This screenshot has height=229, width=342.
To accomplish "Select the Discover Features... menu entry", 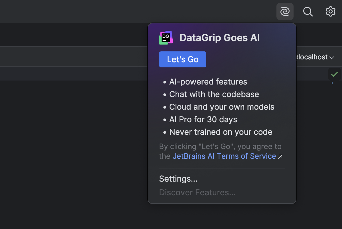I will click(197, 192).
